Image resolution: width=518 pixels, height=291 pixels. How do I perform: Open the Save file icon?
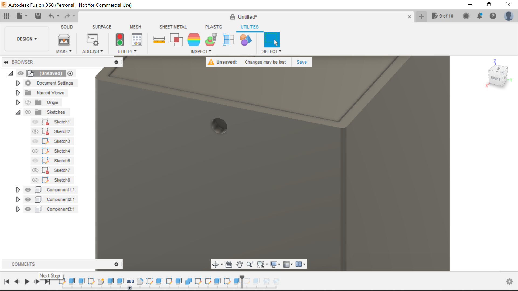click(38, 16)
